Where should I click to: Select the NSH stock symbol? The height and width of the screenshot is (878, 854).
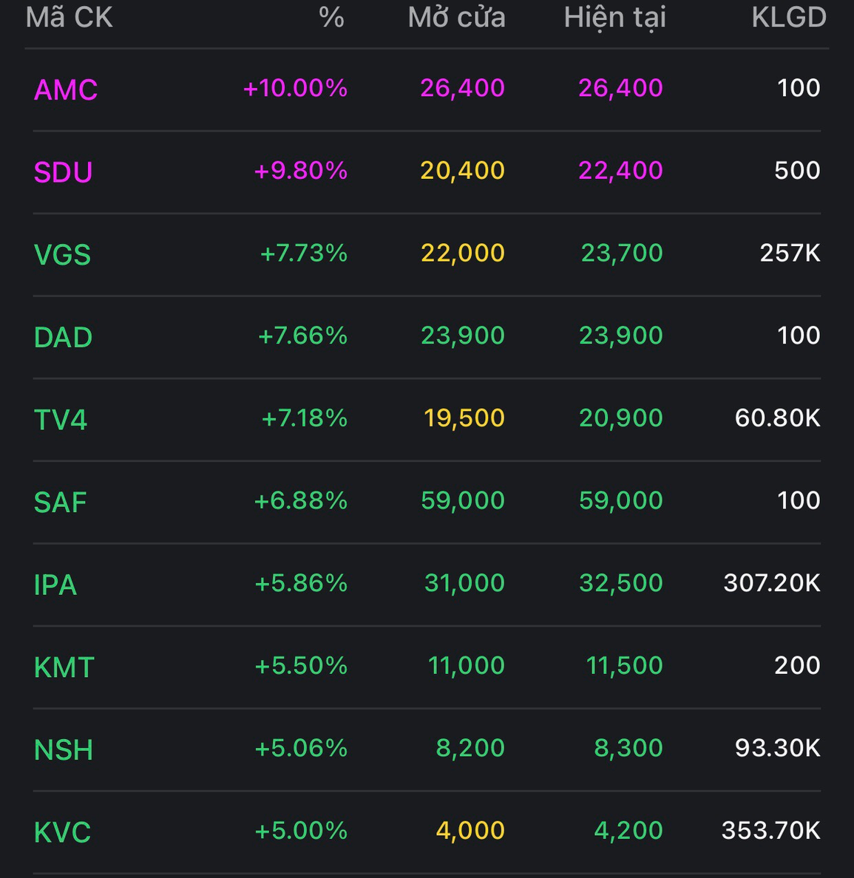pos(64,750)
